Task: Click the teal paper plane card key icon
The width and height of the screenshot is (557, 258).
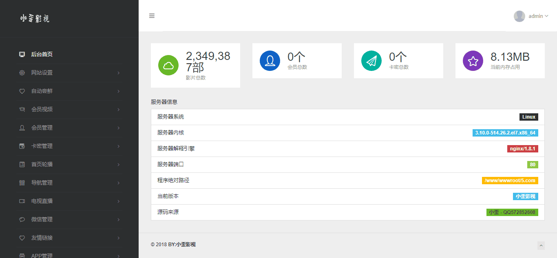Action: (x=371, y=60)
